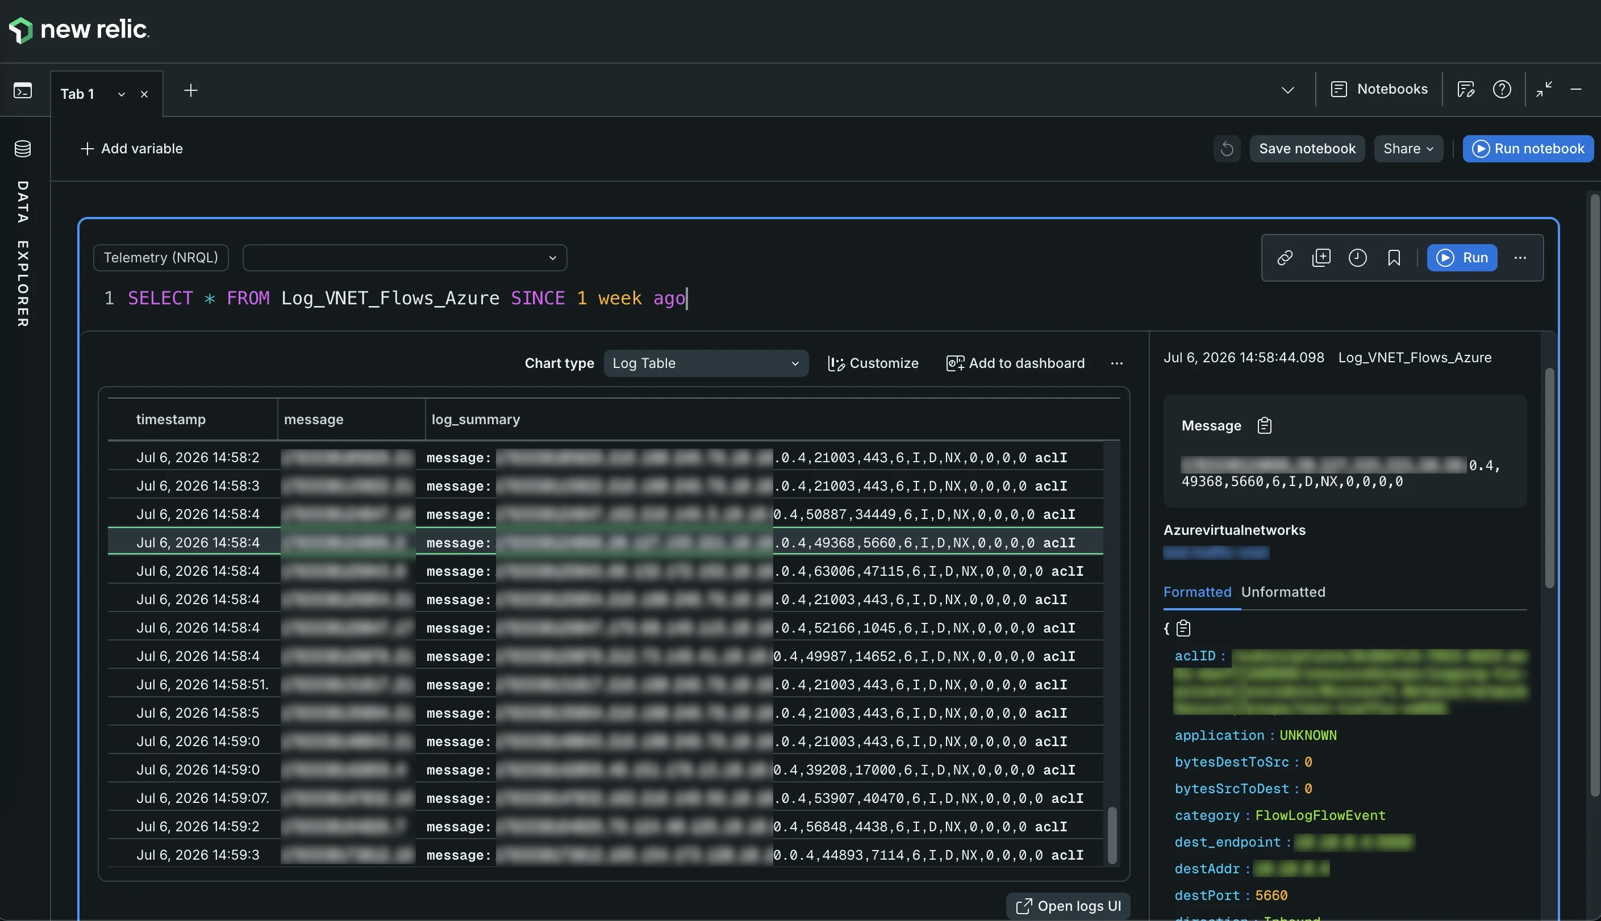Click the aclID attribute key

pos(1195,656)
